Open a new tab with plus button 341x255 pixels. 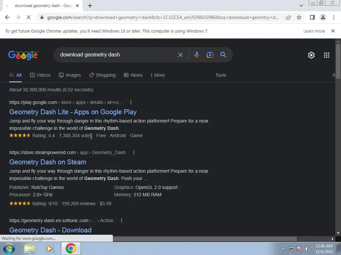(90, 6)
